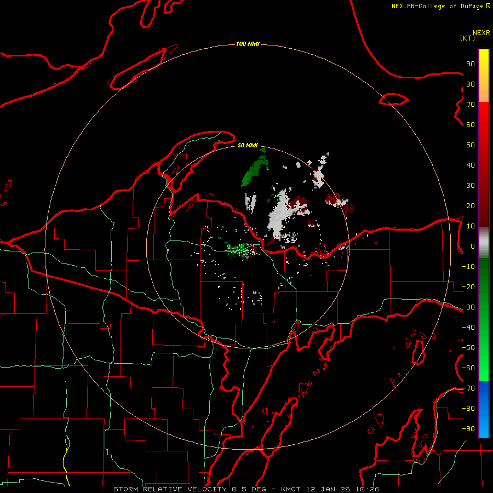Viewport: 493px width, 493px height.
Task: Click the -60 scale value
Action: coord(468,368)
